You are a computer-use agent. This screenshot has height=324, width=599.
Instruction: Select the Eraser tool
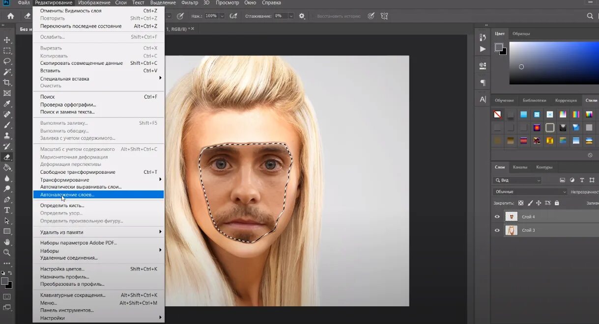click(7, 157)
